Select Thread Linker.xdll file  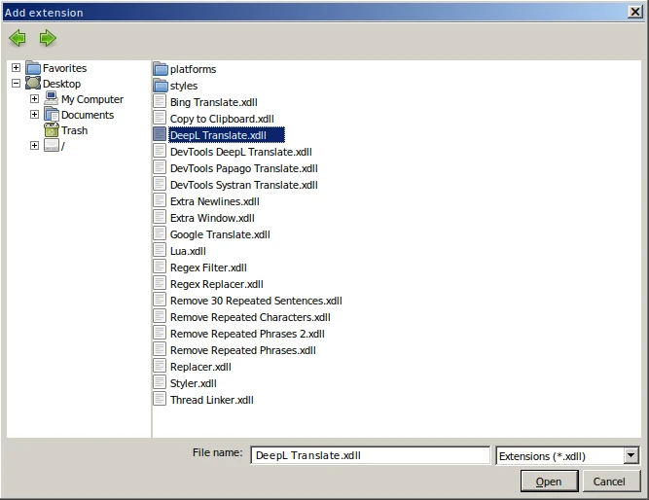tap(211, 400)
